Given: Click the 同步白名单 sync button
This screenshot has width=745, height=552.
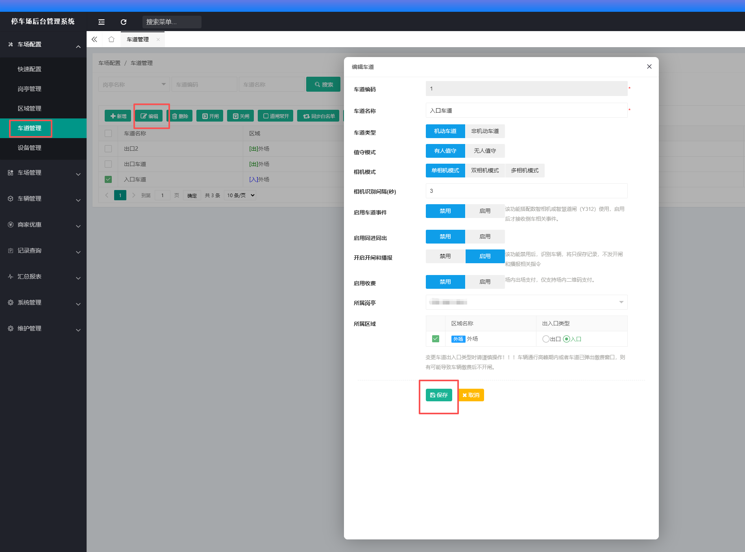Looking at the screenshot, I should pyautogui.click(x=319, y=116).
